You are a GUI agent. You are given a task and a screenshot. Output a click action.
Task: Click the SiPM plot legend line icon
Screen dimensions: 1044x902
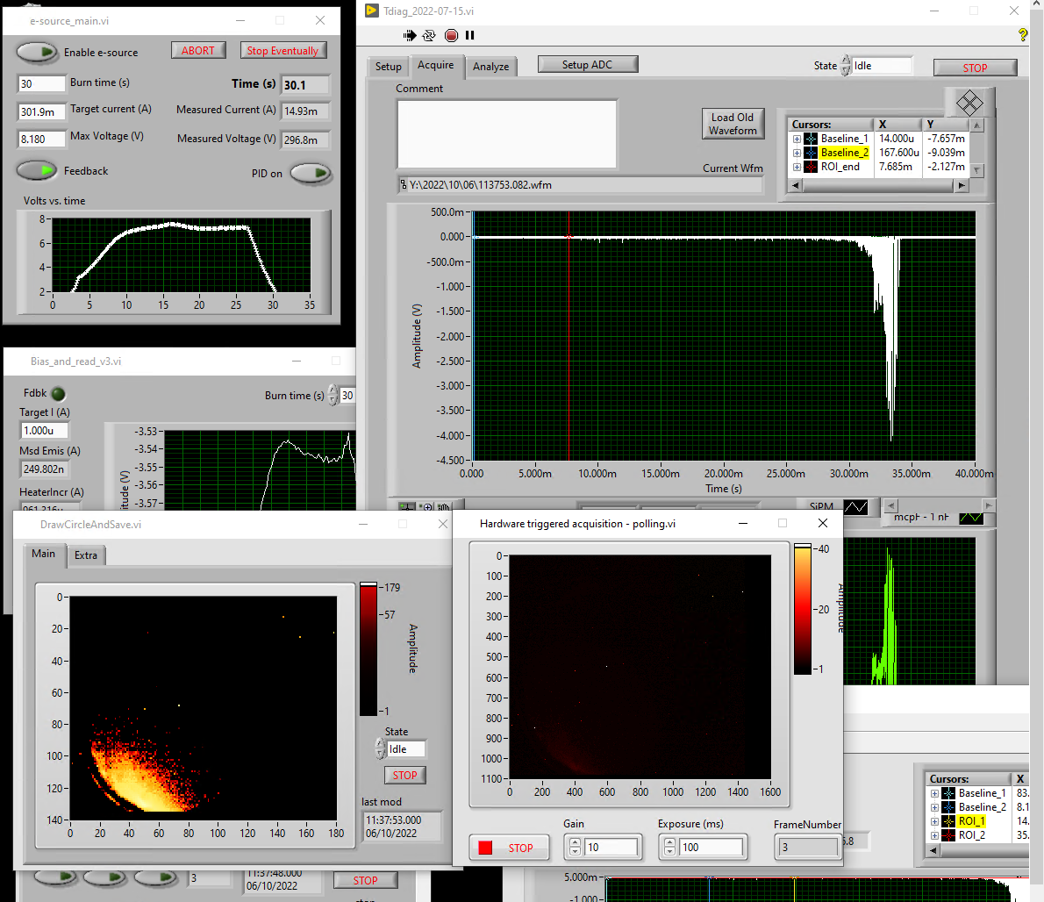855,507
